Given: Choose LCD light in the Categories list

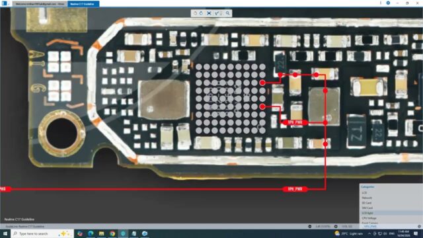Looking at the screenshot, I should 391,213.
